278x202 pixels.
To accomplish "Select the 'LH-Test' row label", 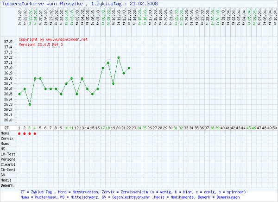I will point(8,153).
